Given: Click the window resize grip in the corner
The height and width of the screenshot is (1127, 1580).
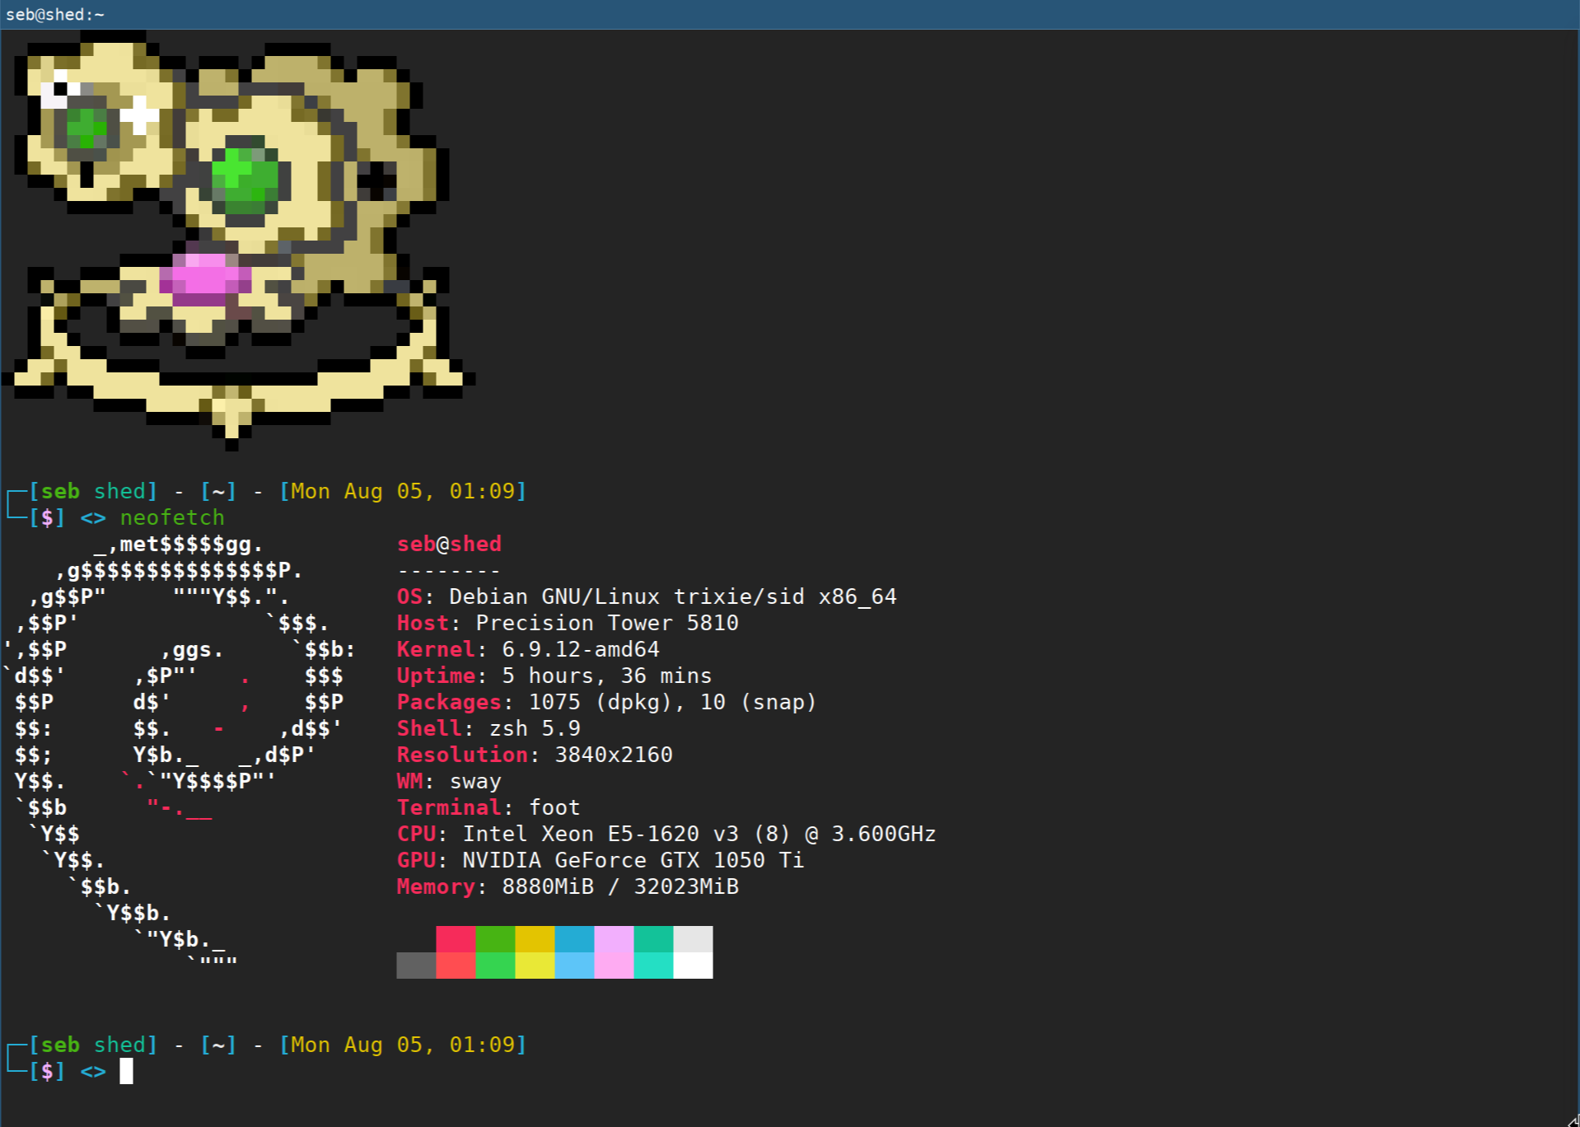Looking at the screenshot, I should click(1572, 1120).
